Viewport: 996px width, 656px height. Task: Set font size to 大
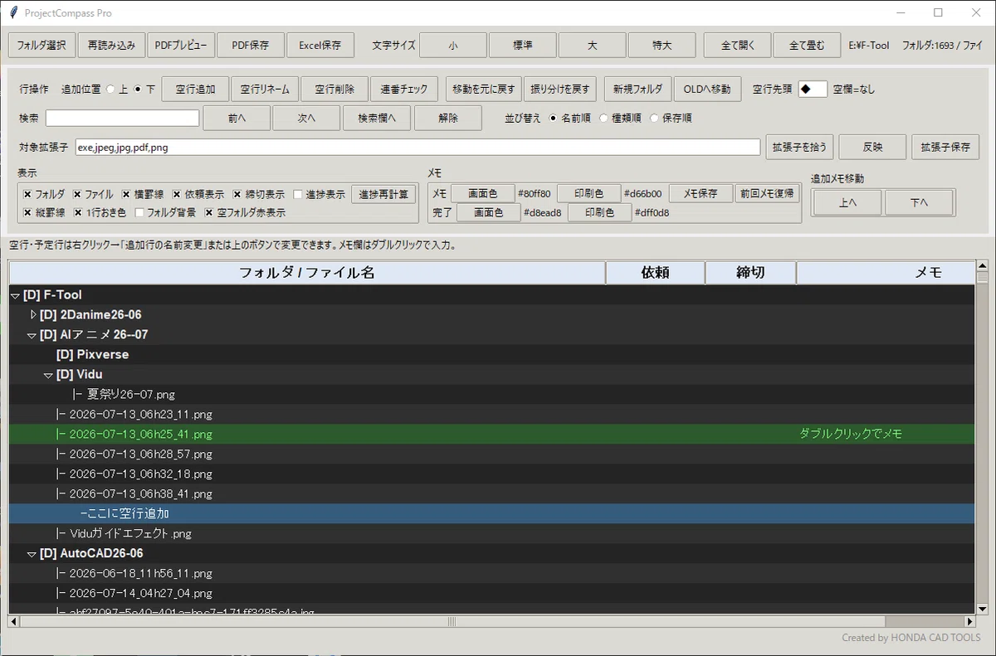tap(593, 46)
